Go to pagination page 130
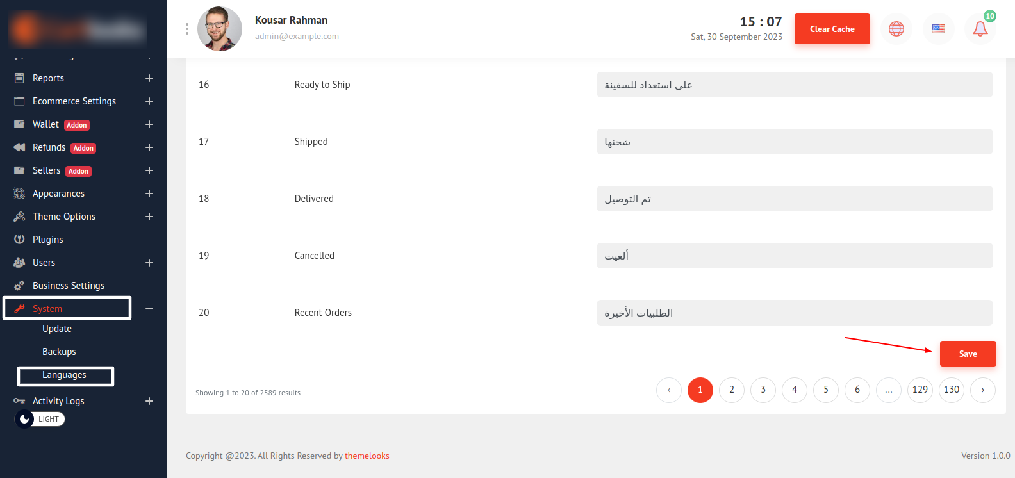Screen dimensions: 1015x478 (952, 390)
